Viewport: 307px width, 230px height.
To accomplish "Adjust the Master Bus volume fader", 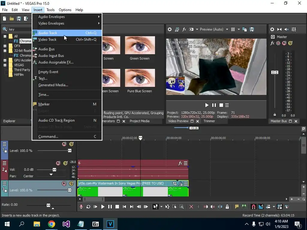I will [275, 72].
